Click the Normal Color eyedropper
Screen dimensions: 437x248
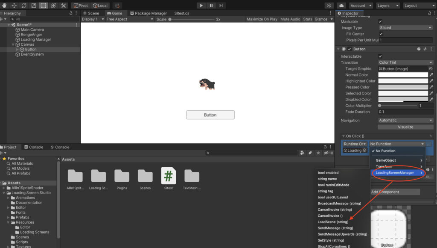[x=431, y=75]
